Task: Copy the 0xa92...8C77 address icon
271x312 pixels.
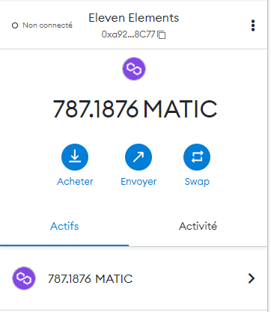Action: (162, 34)
